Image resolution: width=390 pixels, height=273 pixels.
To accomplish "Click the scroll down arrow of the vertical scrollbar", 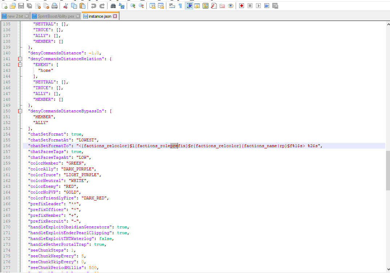I will 388,269.
